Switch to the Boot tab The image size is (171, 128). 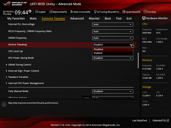108,18
